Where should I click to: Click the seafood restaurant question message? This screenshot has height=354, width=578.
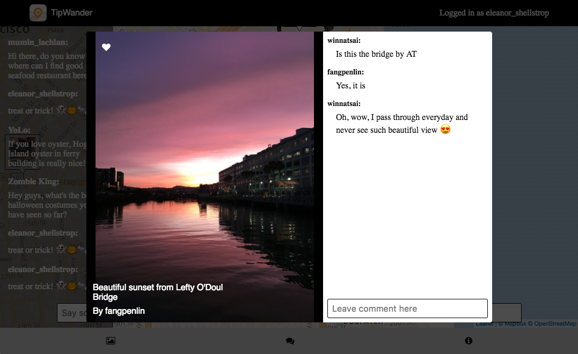(47, 66)
